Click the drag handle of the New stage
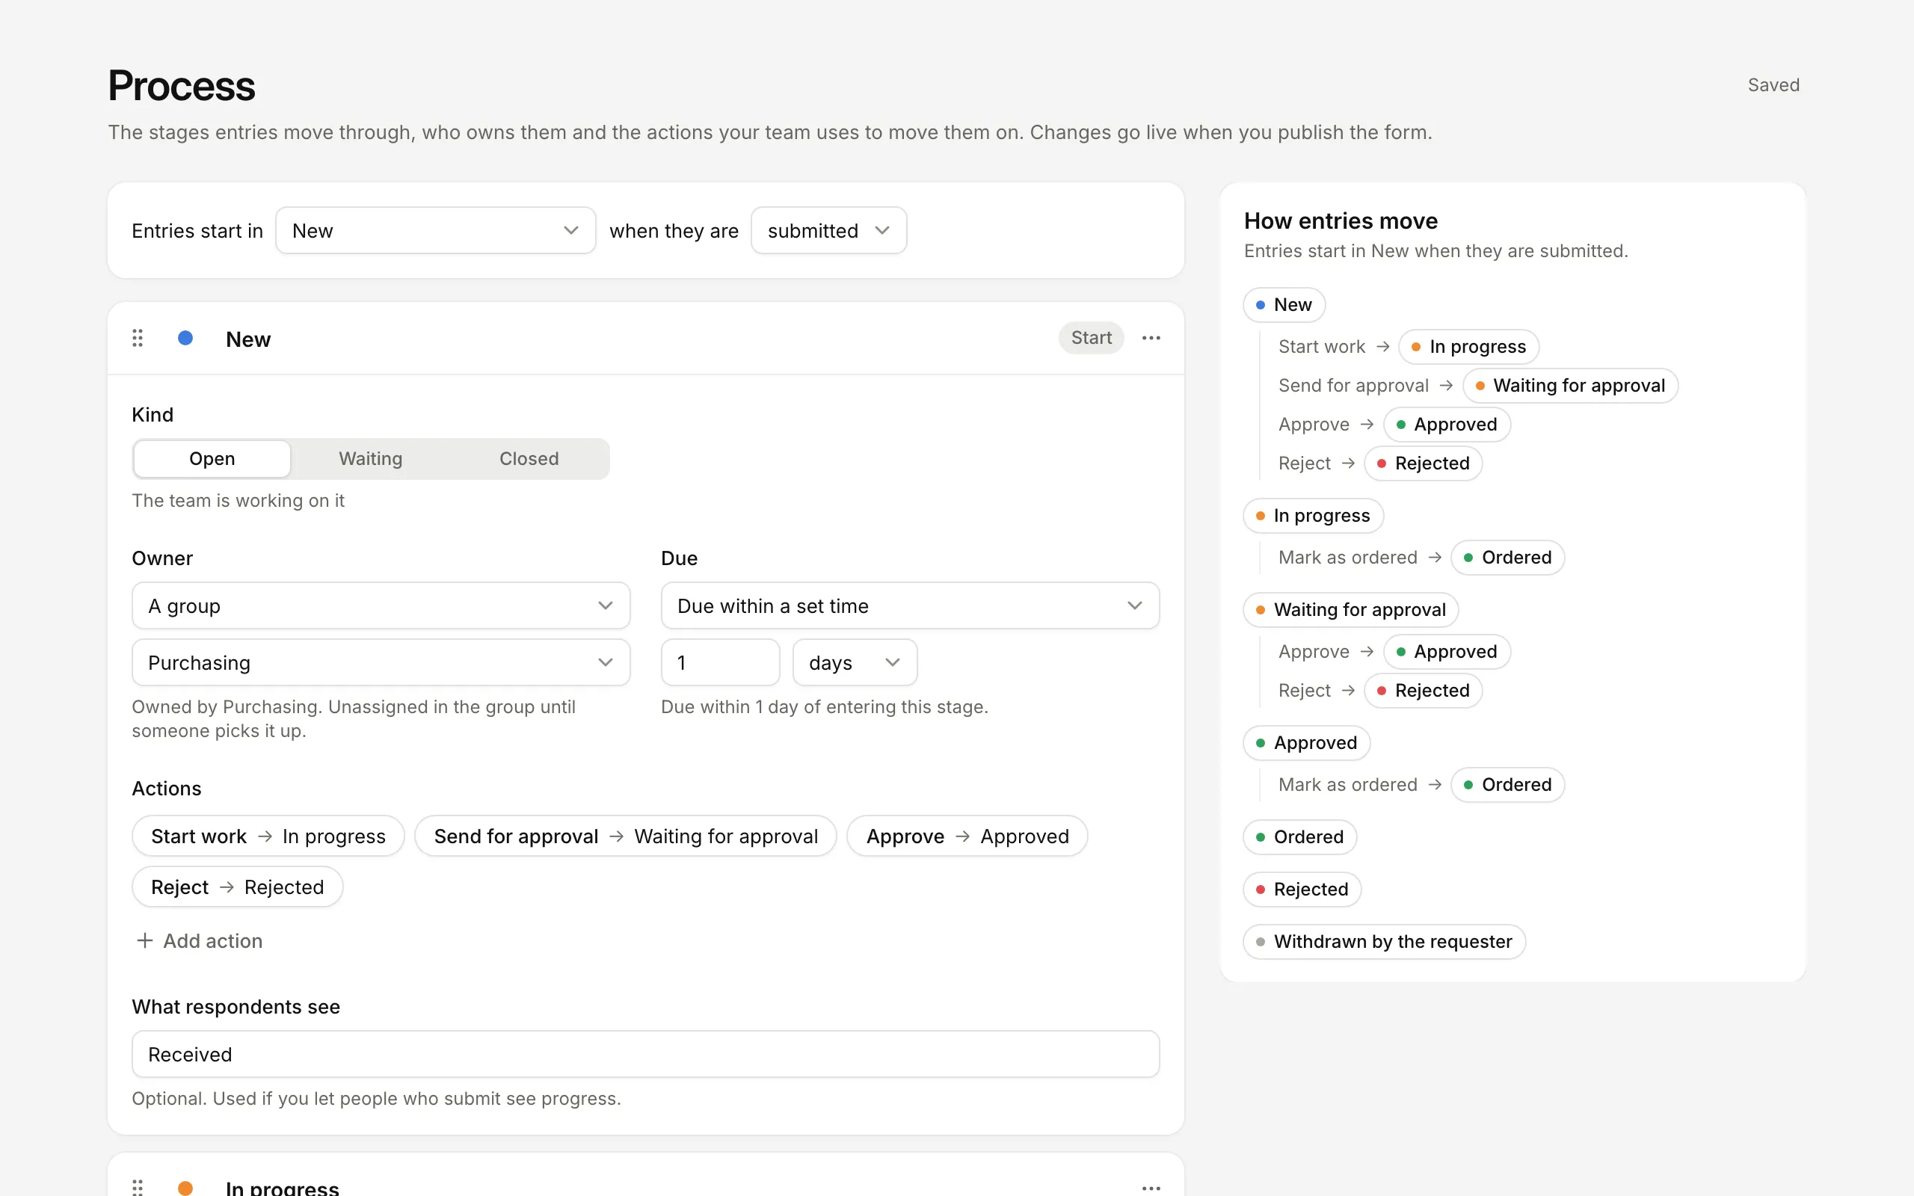This screenshot has width=1914, height=1196. point(137,339)
